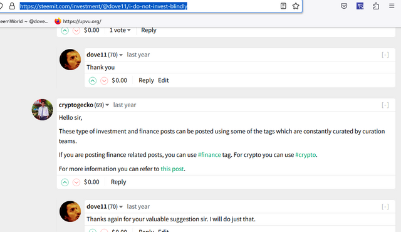
Task: Click $0.00 payout beside "1 vote"
Action: click(91, 30)
